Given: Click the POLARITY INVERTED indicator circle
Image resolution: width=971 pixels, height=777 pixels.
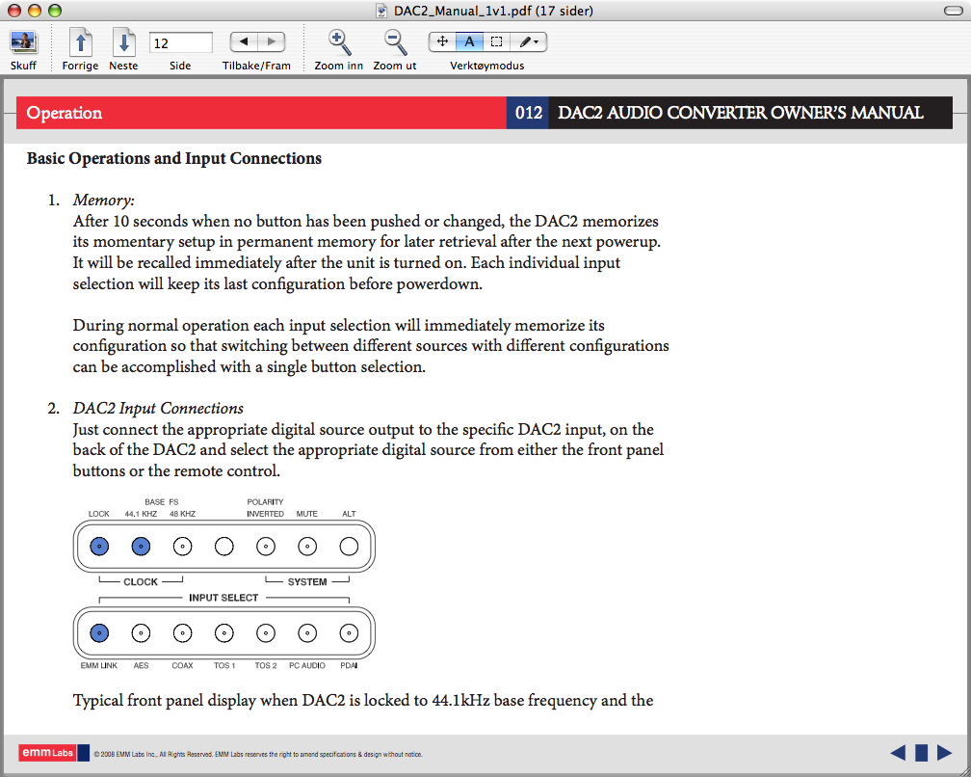Looking at the screenshot, I should [x=266, y=547].
